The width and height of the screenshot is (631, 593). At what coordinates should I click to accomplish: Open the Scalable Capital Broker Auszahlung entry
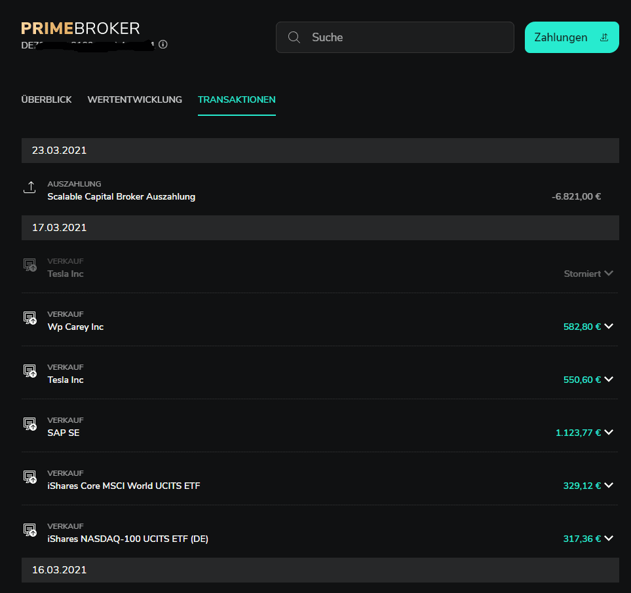pyautogui.click(x=121, y=196)
